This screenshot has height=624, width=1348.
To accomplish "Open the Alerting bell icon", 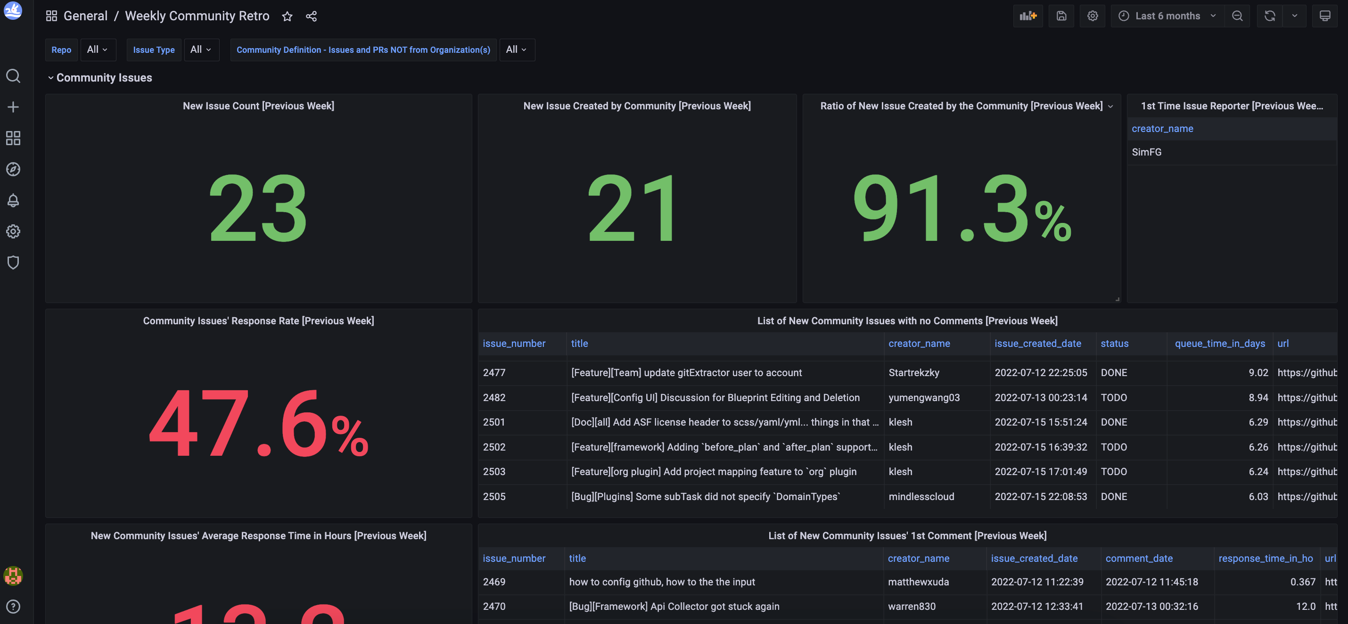I will coord(13,200).
